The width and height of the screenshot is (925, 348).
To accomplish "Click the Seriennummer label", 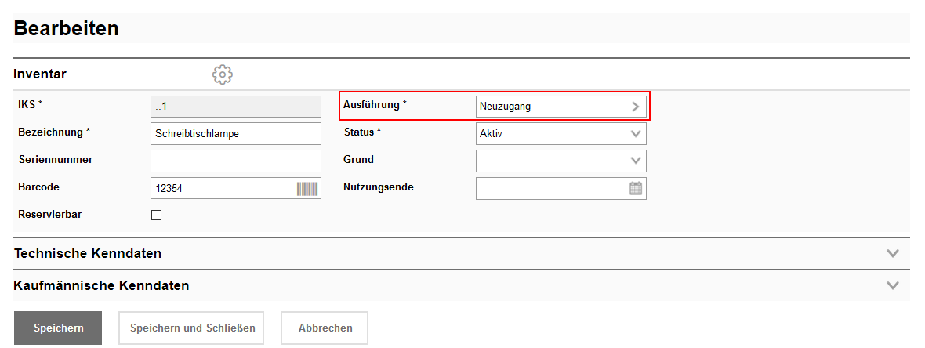I will tap(56, 160).
